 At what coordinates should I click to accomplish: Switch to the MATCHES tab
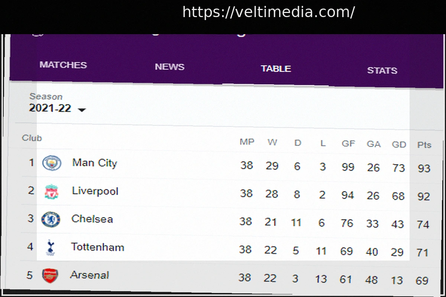tap(63, 65)
